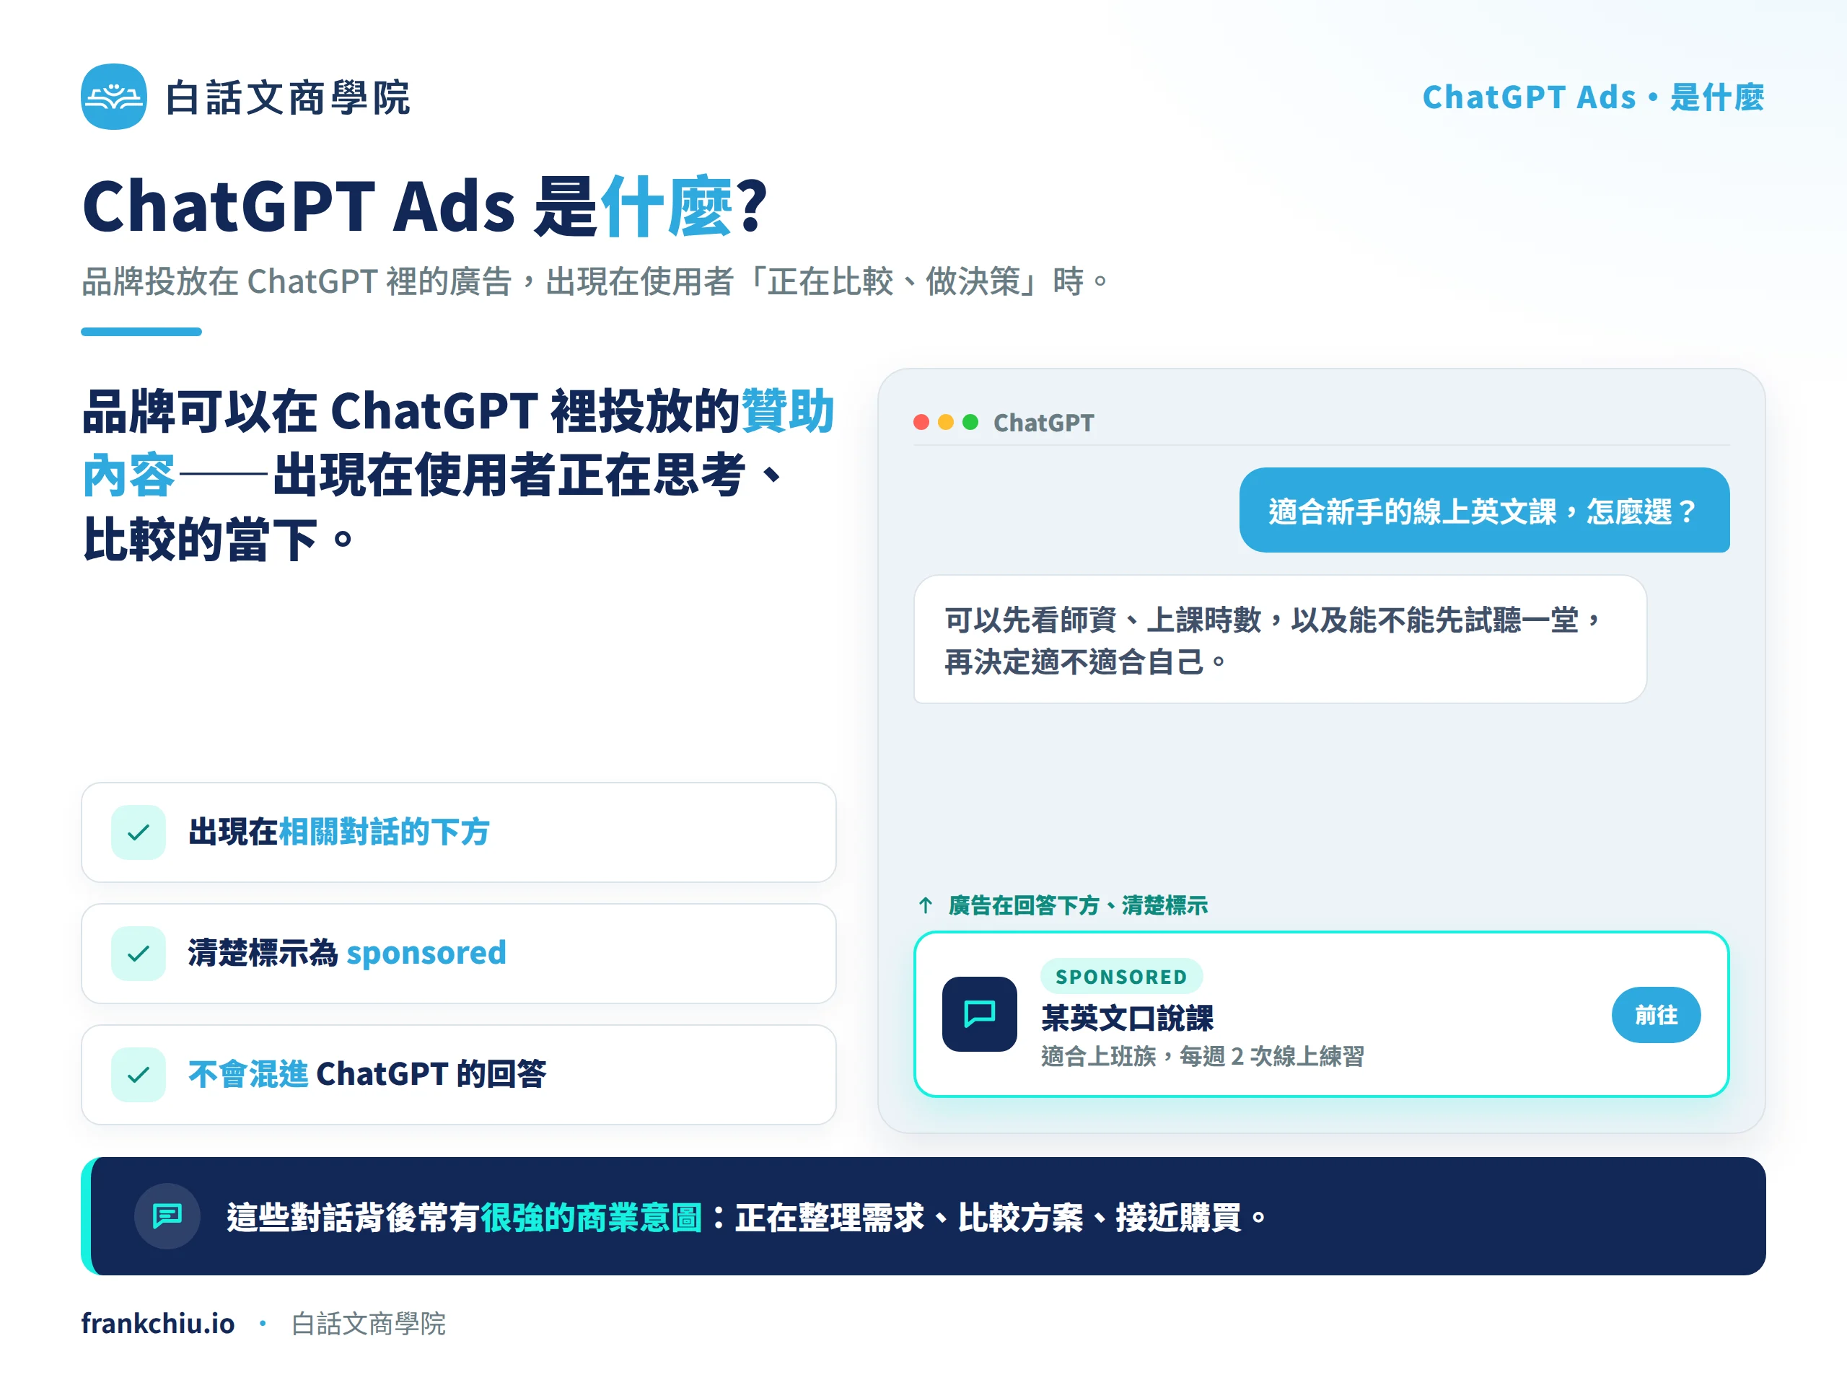
Task: Click the text 不會混進 ChatGPT 的回答
Action: (x=367, y=1073)
